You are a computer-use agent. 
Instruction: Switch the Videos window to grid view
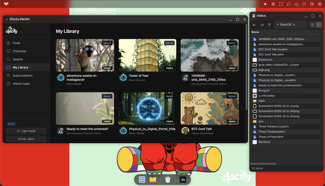click(313, 25)
